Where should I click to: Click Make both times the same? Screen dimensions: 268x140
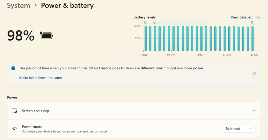click(41, 78)
